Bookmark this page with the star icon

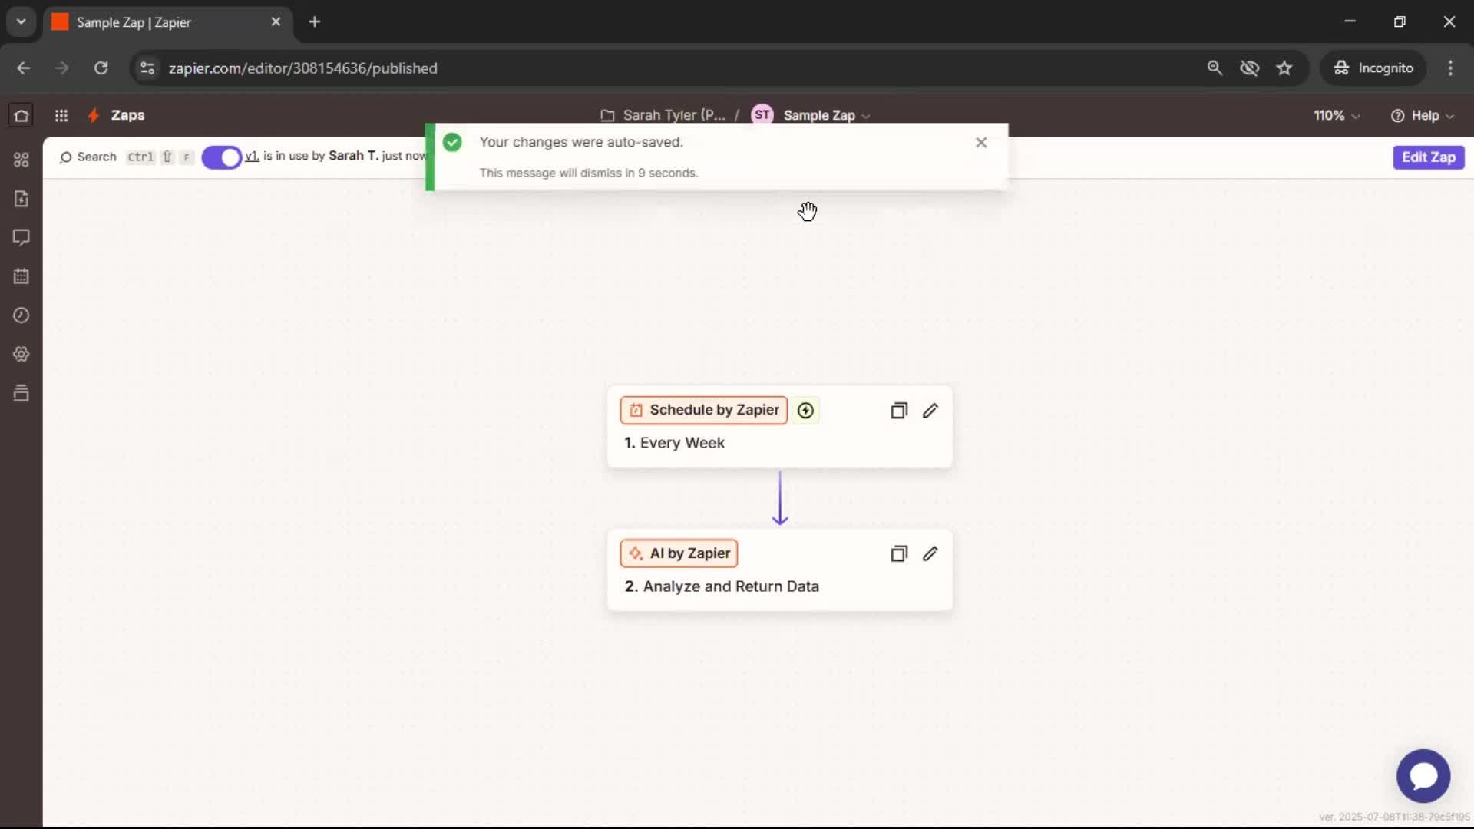pyautogui.click(x=1284, y=68)
